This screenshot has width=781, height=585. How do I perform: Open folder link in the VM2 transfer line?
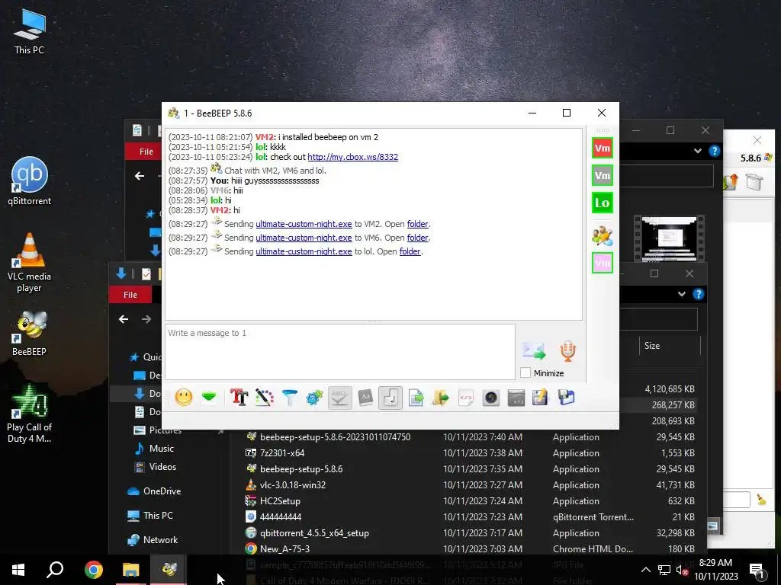click(x=417, y=224)
